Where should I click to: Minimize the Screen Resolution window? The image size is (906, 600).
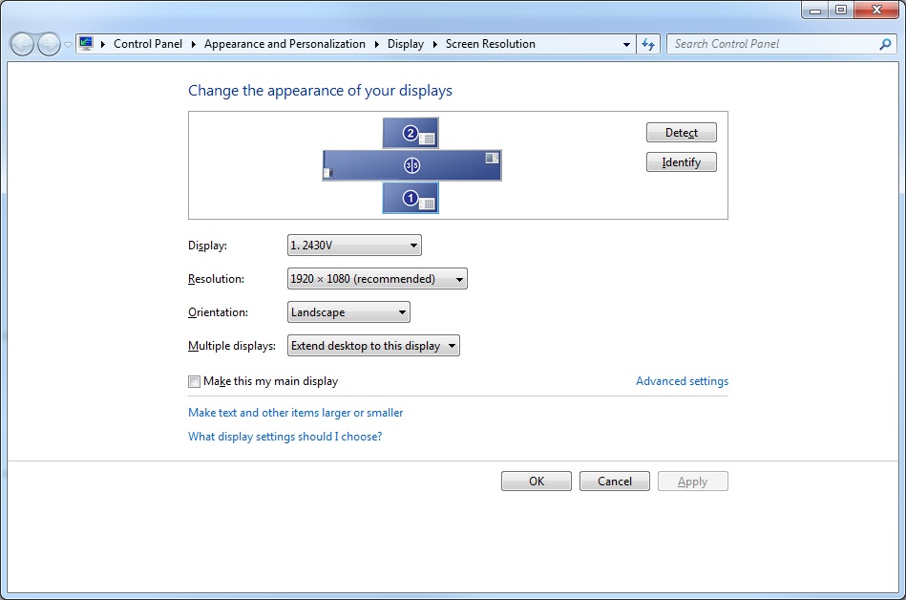click(815, 10)
